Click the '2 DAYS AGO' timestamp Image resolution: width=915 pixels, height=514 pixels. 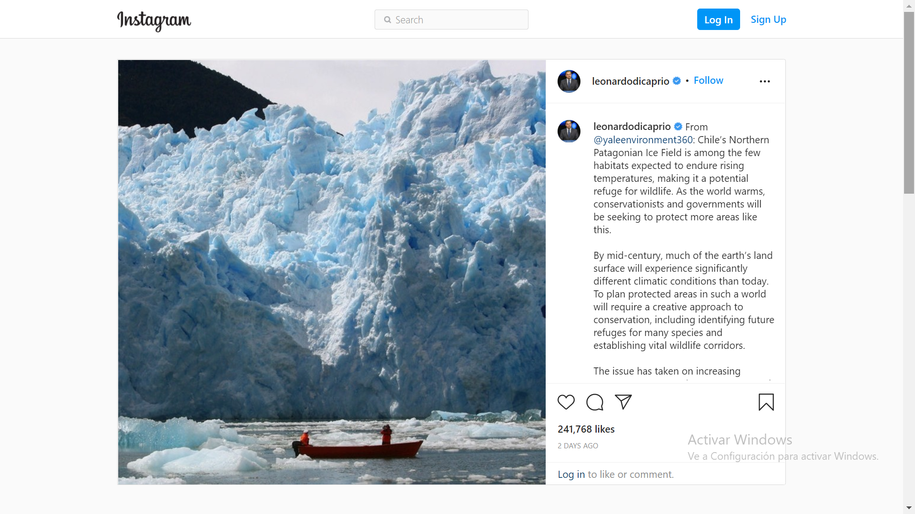point(578,445)
